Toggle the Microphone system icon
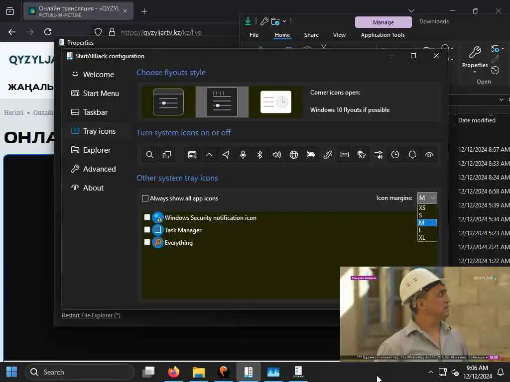The image size is (510, 382). pos(243,155)
